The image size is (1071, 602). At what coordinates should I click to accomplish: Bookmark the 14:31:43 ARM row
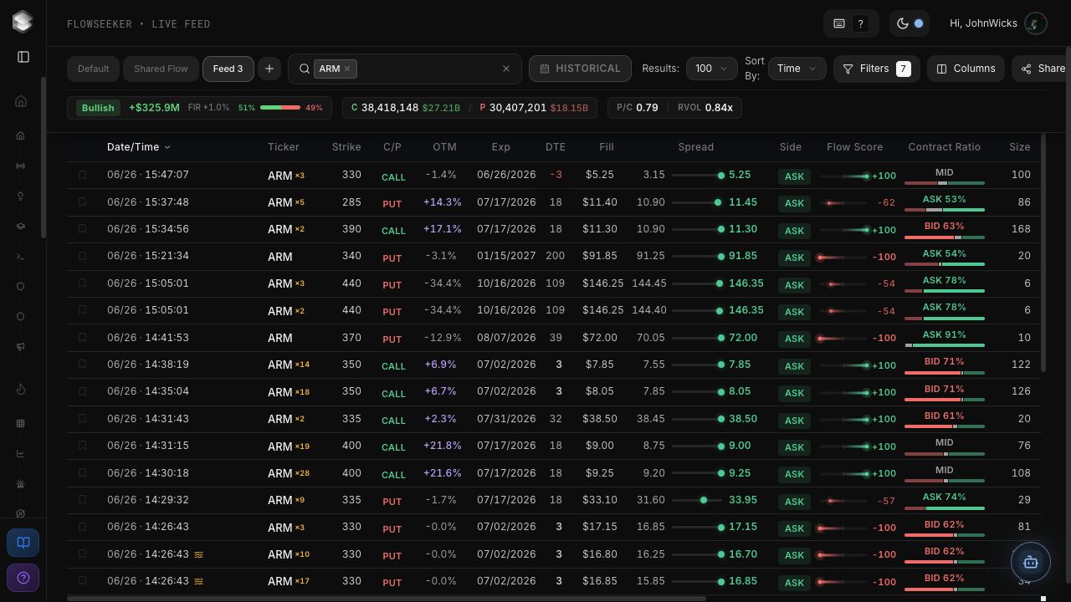82,418
